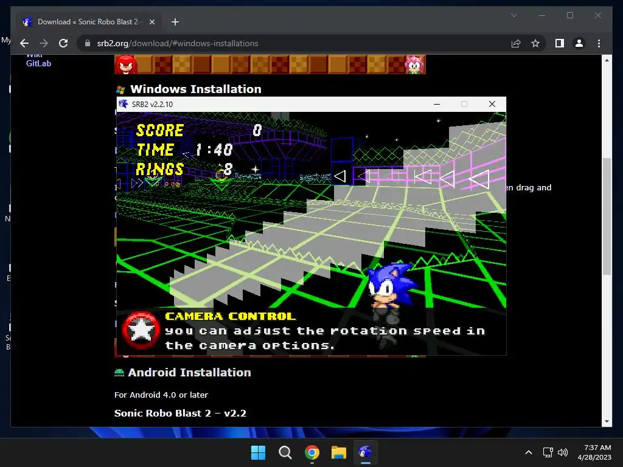Image resolution: width=623 pixels, height=467 pixels.
Task: Click the TIME 1:40 HUD counter
Action: [184, 150]
